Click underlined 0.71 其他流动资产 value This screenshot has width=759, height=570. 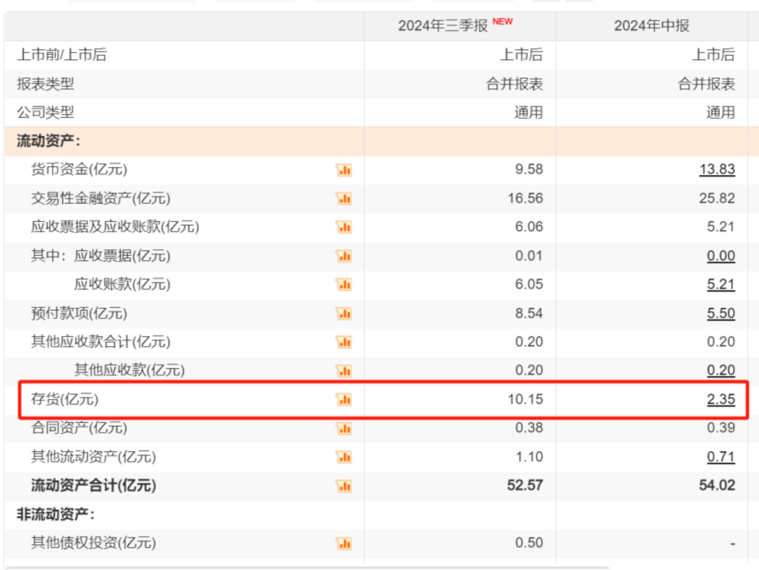[x=720, y=457]
